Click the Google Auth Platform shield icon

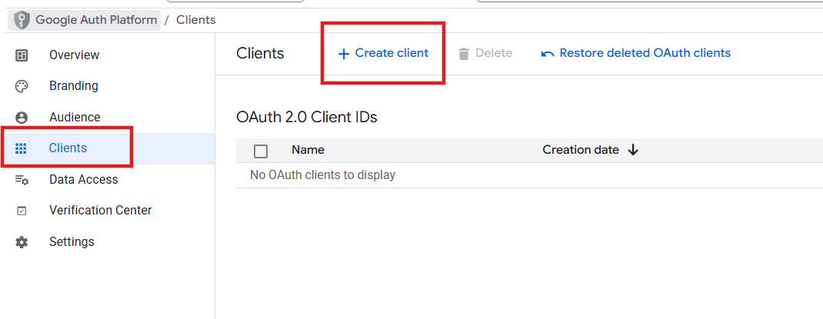pyautogui.click(x=22, y=21)
